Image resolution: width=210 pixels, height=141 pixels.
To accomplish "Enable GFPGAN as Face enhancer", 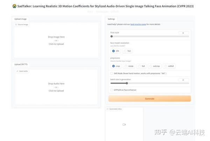I will tap(111, 90).
